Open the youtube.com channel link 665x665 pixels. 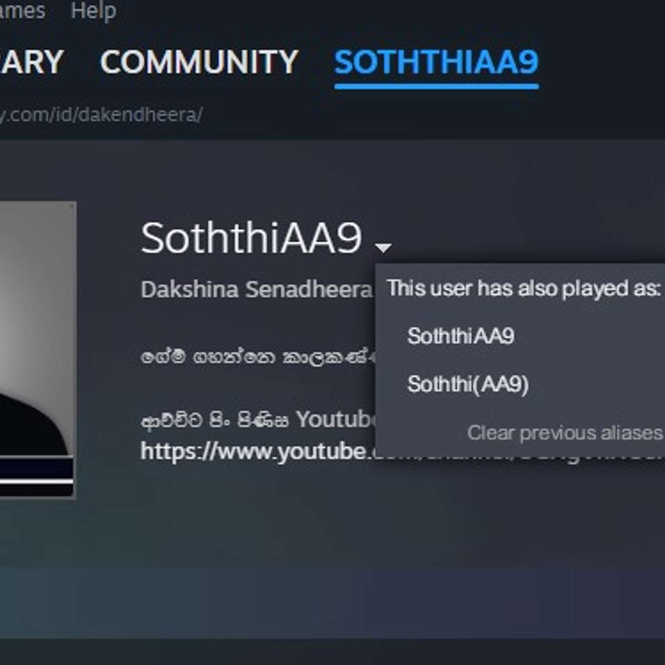coord(257,451)
